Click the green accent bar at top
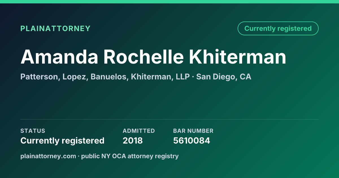This screenshot has height=178, width=339. coord(169,2)
